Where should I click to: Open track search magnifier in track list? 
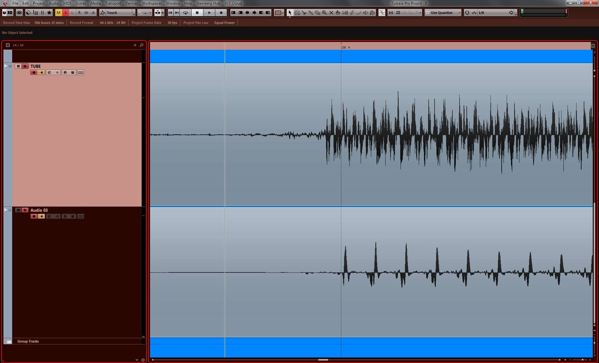pyautogui.click(x=142, y=45)
